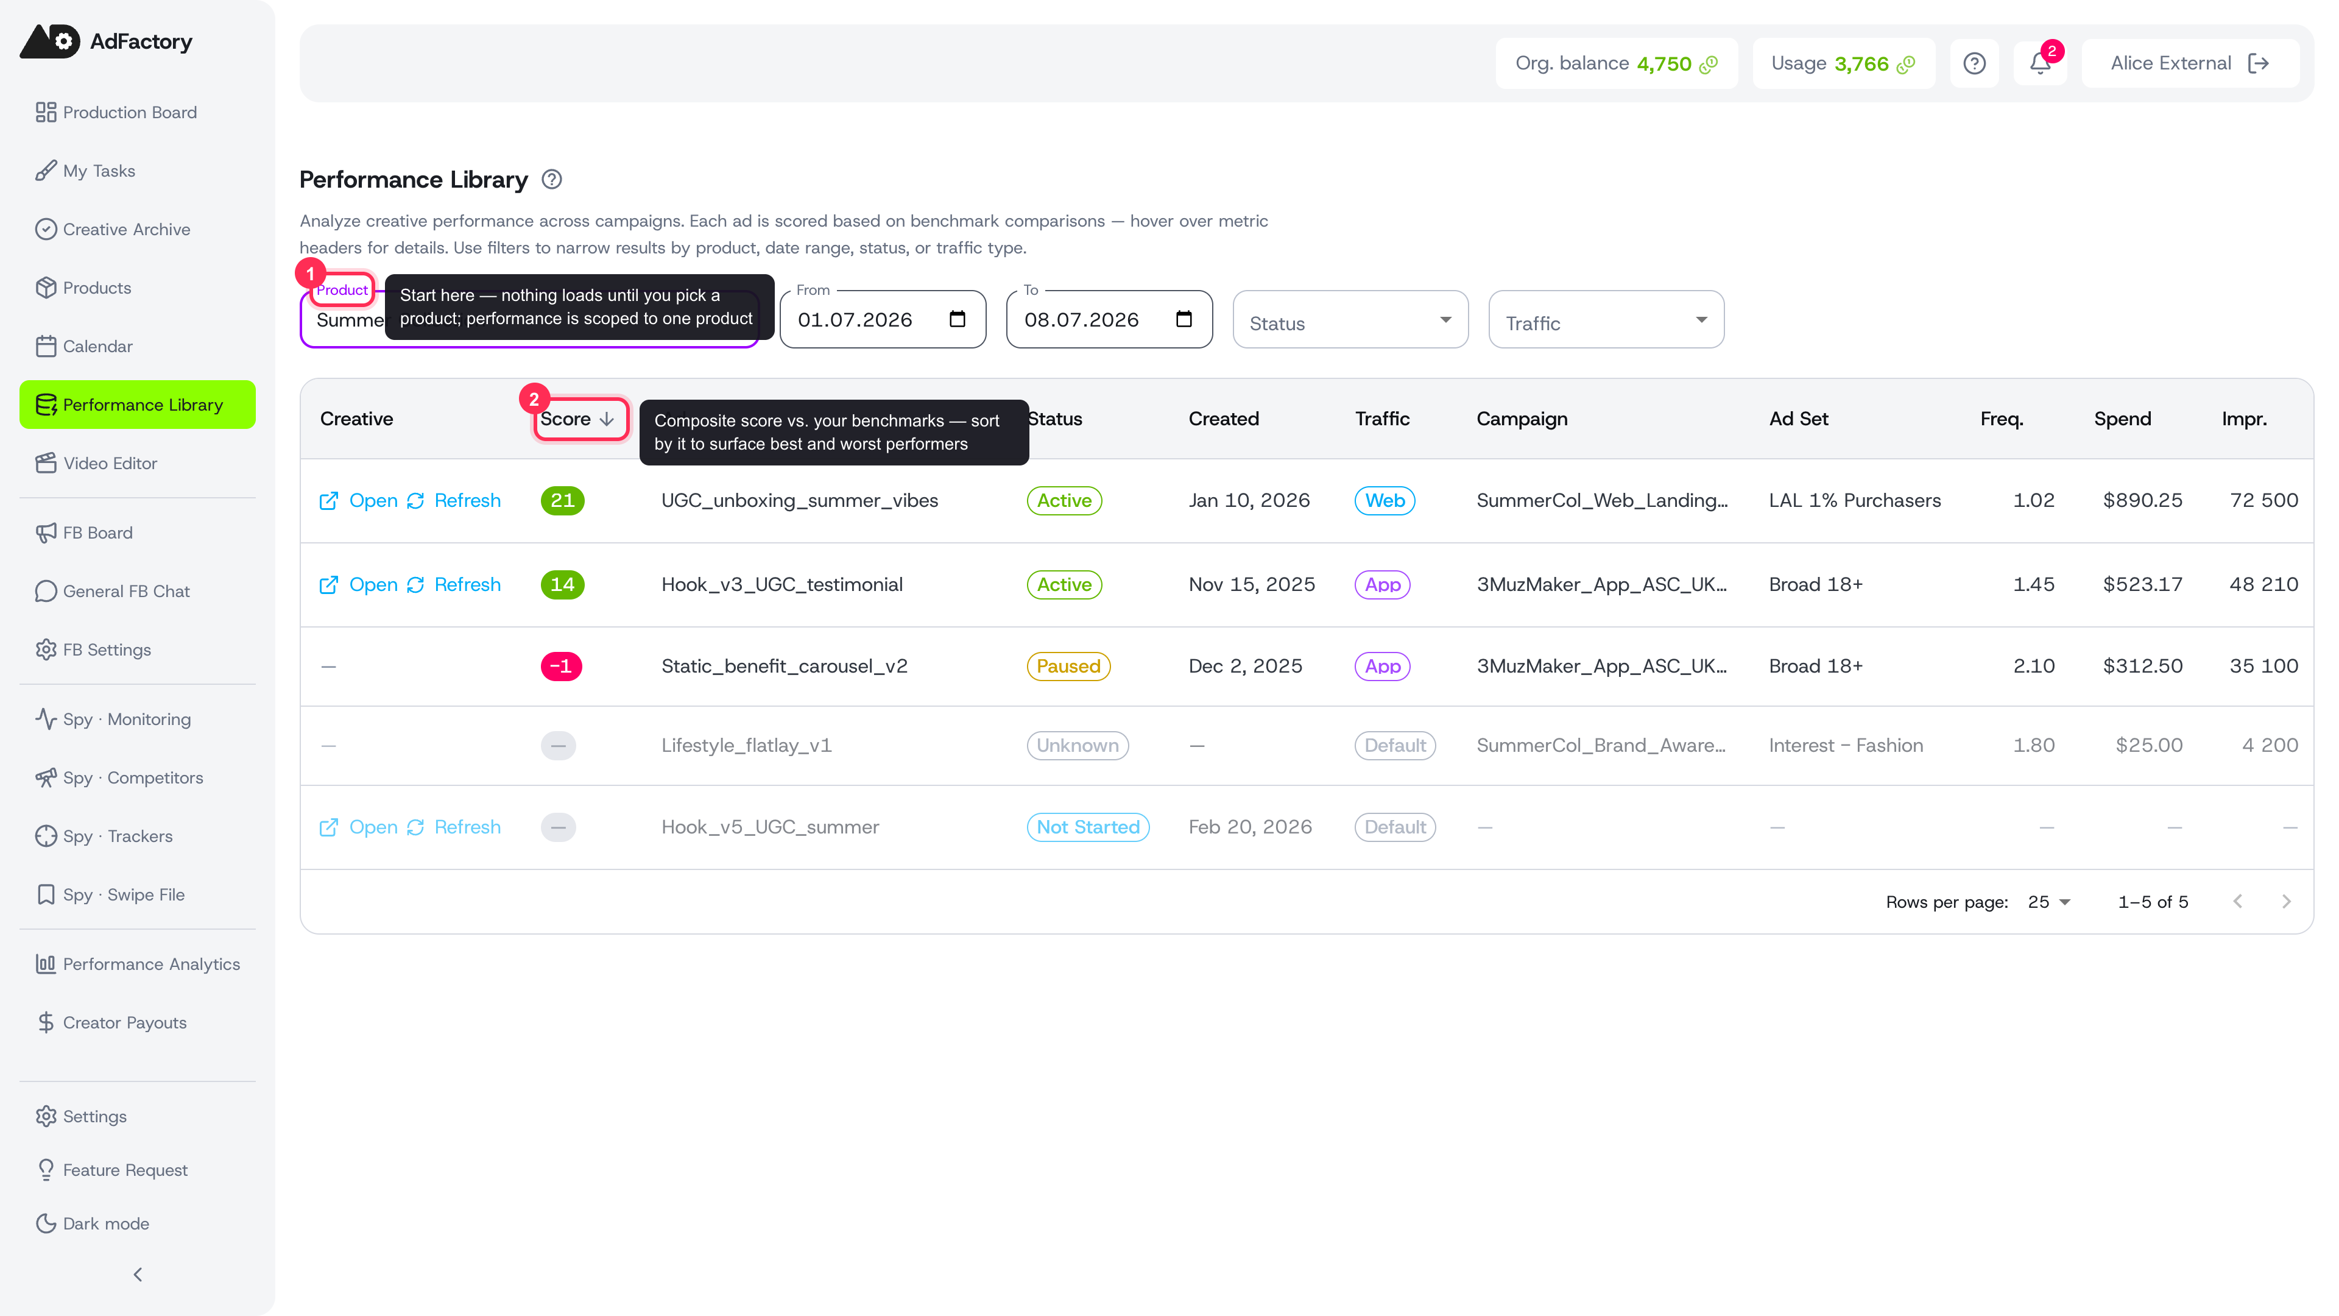Image resolution: width=2339 pixels, height=1316 pixels.
Task: Click Open icon for UGC_unboxing_summer_vibes row
Action: point(329,501)
